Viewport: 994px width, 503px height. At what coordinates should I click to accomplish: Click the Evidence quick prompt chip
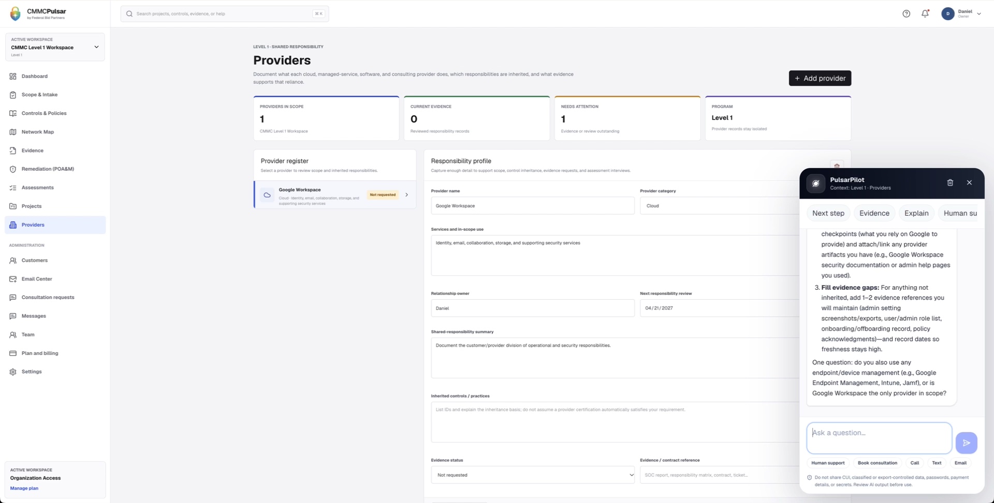[x=874, y=213]
